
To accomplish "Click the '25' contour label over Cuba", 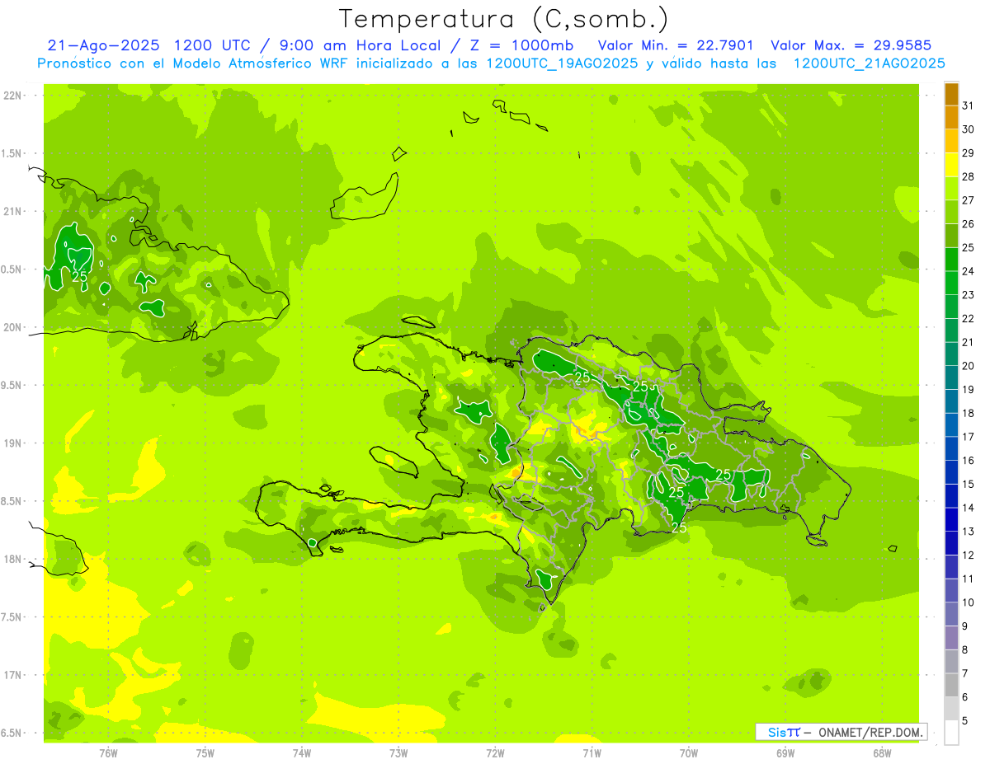I will 79,276.
